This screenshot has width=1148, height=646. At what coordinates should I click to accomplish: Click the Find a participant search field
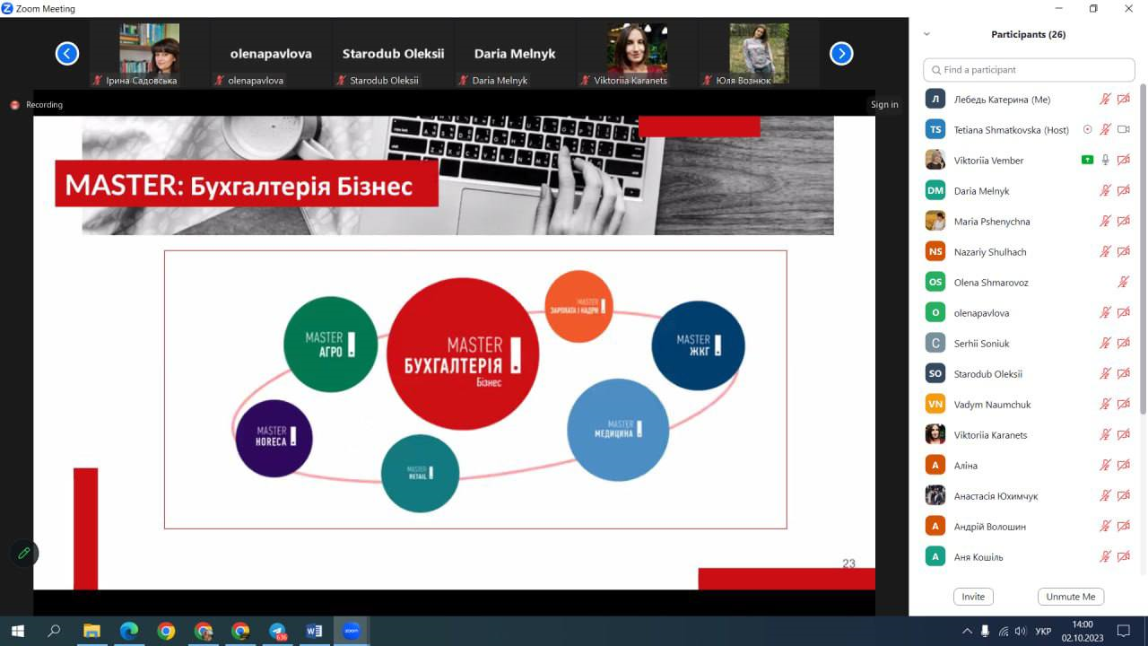pos(1030,70)
